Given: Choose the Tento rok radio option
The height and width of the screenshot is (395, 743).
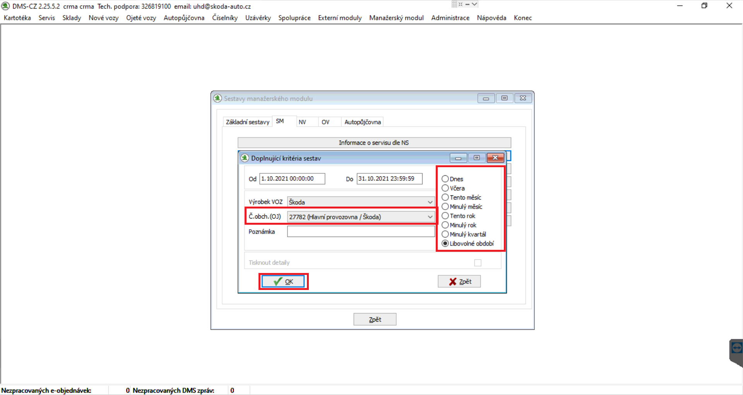Looking at the screenshot, I should pyautogui.click(x=445, y=216).
